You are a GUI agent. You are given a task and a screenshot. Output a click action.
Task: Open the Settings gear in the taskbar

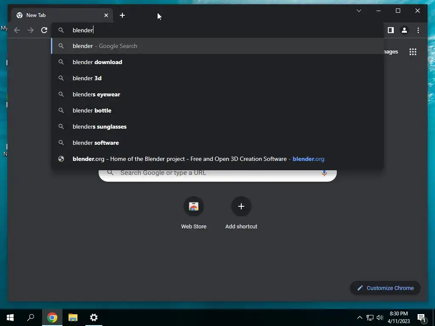(x=94, y=318)
